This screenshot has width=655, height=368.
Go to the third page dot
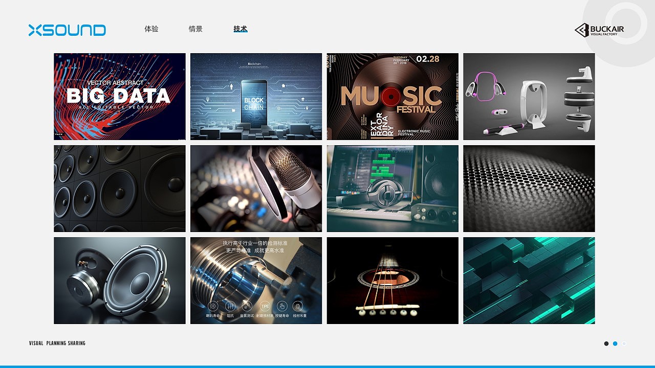tap(624, 343)
